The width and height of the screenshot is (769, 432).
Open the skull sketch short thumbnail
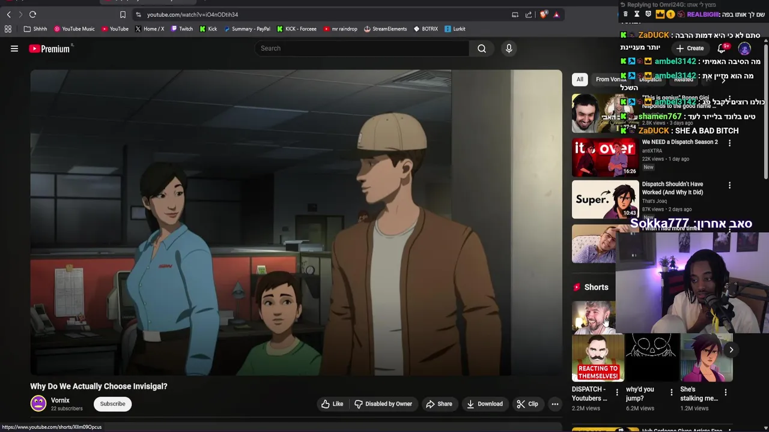pyautogui.click(x=652, y=358)
